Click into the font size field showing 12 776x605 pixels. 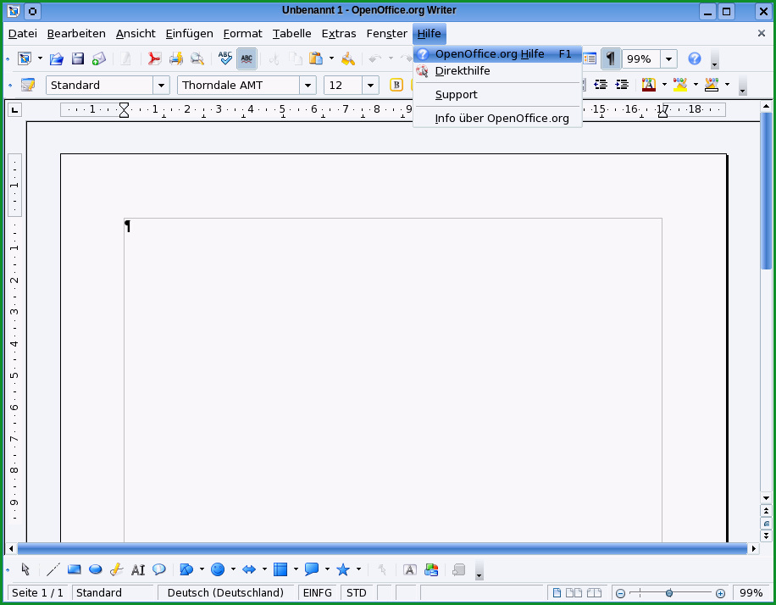coord(343,85)
